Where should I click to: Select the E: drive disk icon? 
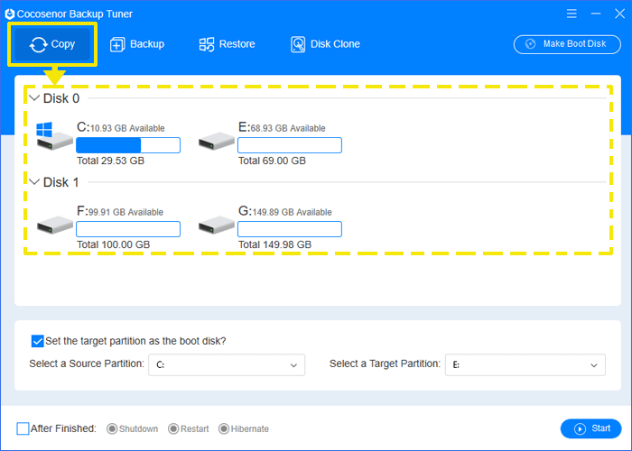coord(217,142)
